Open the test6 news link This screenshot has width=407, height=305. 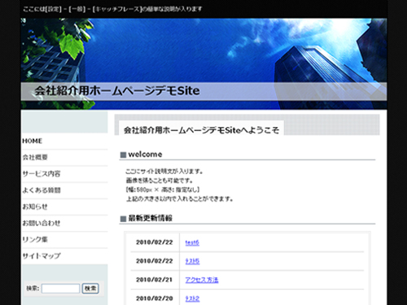[x=192, y=242]
